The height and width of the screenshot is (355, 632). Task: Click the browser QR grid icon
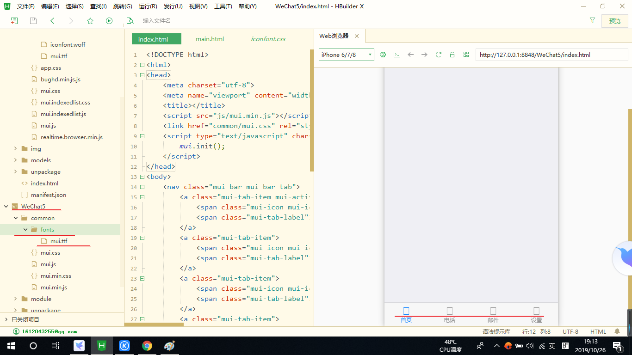[x=466, y=55]
